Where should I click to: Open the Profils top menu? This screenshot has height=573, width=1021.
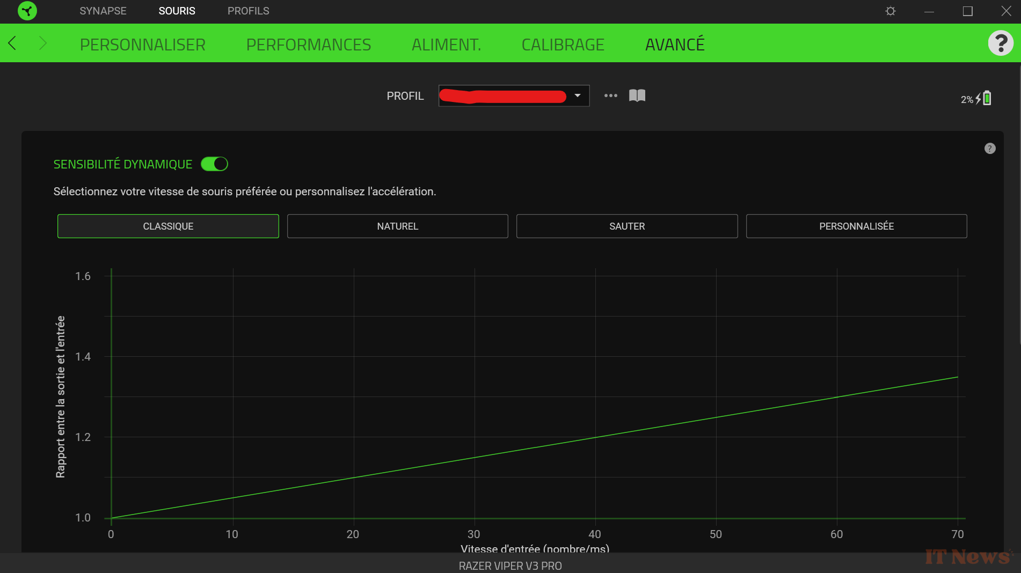(x=248, y=11)
